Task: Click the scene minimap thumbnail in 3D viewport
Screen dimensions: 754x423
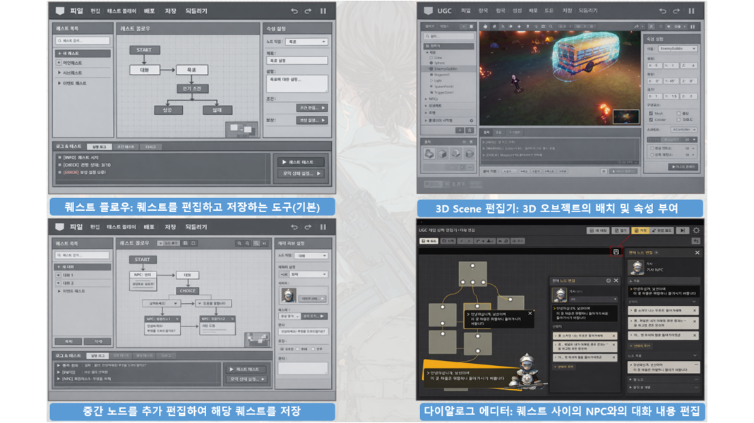Action: [626, 116]
